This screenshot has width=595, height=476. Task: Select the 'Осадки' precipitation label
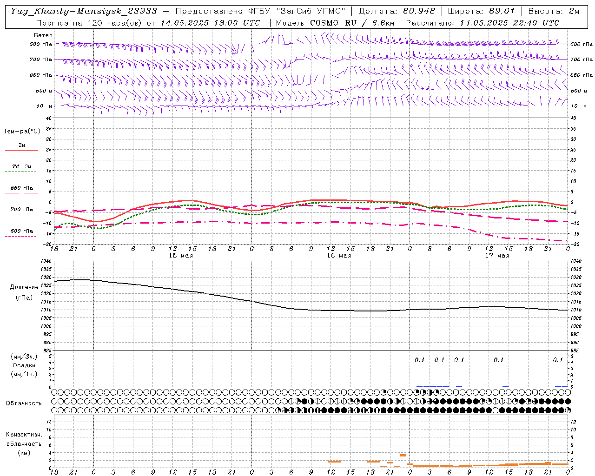24,365
